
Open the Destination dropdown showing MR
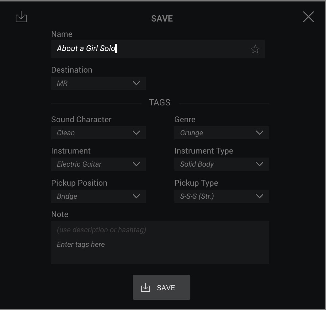pyautogui.click(x=98, y=83)
